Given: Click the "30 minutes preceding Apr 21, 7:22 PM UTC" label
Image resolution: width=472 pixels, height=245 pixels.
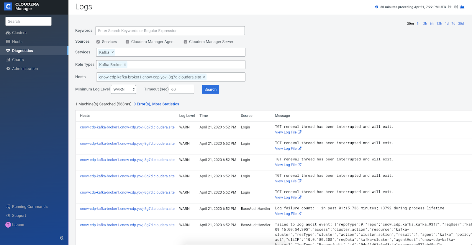Looking at the screenshot, I should (x=413, y=7).
